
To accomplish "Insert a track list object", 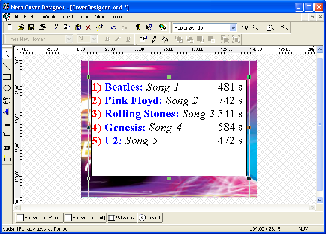I will 7,124.
